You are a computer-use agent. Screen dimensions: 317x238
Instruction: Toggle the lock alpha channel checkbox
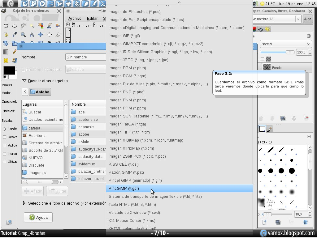coord(263,59)
